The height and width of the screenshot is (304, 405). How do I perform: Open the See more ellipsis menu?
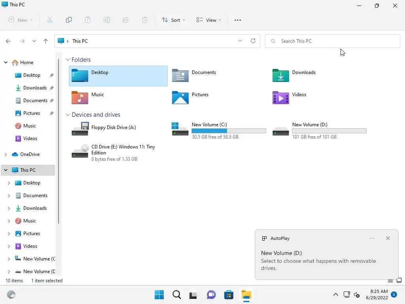(238, 20)
